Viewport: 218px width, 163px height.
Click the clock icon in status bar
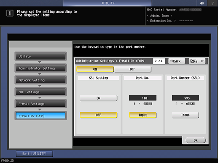[x=3, y=160]
